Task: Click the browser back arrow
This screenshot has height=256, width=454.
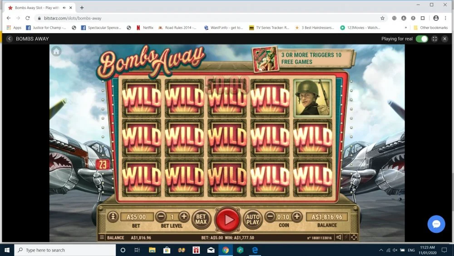Action: coord(9,18)
